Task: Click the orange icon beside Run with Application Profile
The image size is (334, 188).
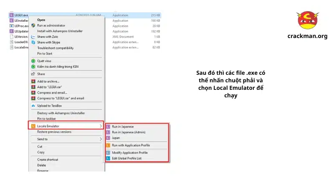Action: coord(108,145)
